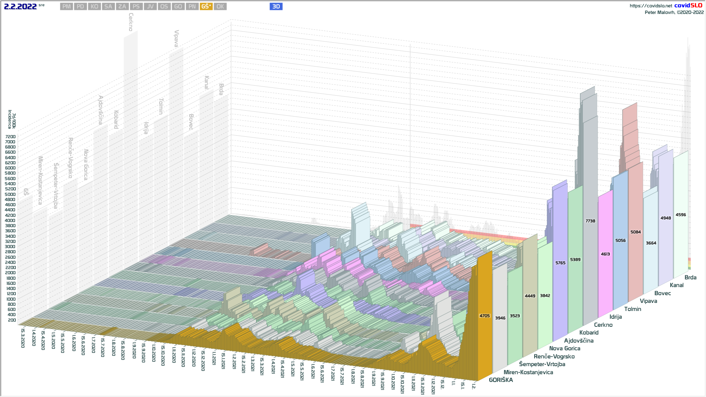Select the PN region tab
This screenshot has height=397, width=706.
point(192,7)
